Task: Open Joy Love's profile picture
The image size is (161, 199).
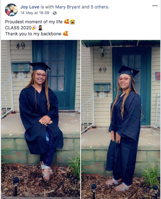Action: pos(11,10)
